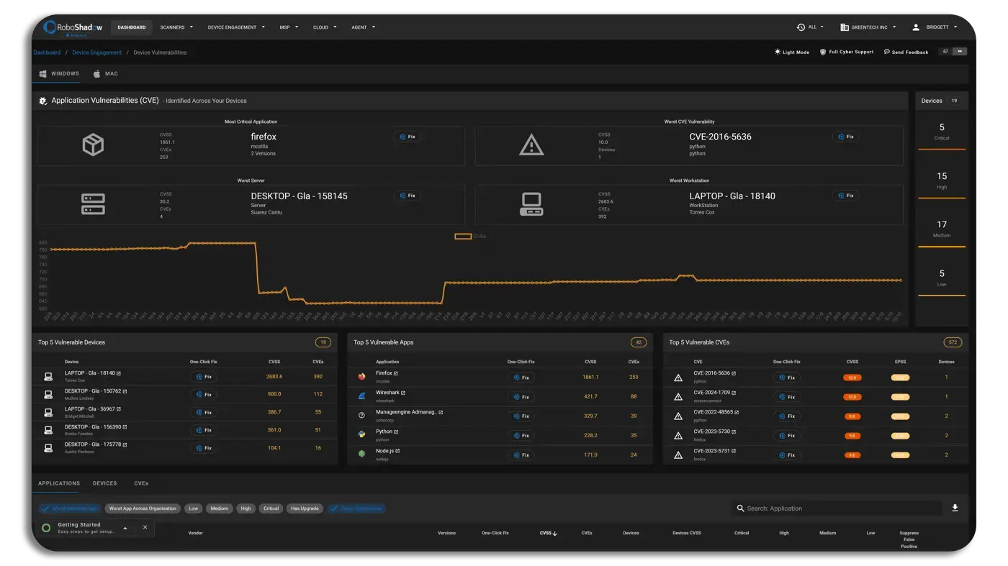Screen dimensions: 1008x566
Task: Switch to the Mac tab
Action: coord(106,74)
